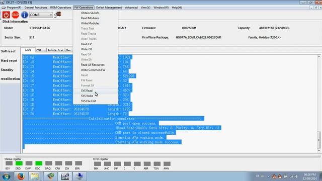Click the Firmware value 0002SDM1
Screen dimensions: 322x181
tap(189, 28)
